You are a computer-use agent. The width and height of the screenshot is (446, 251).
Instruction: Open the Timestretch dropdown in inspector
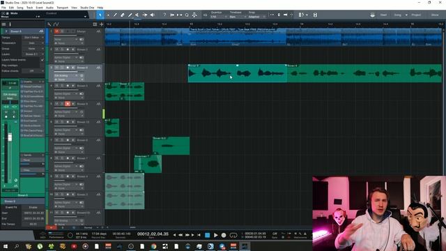tap(33, 43)
